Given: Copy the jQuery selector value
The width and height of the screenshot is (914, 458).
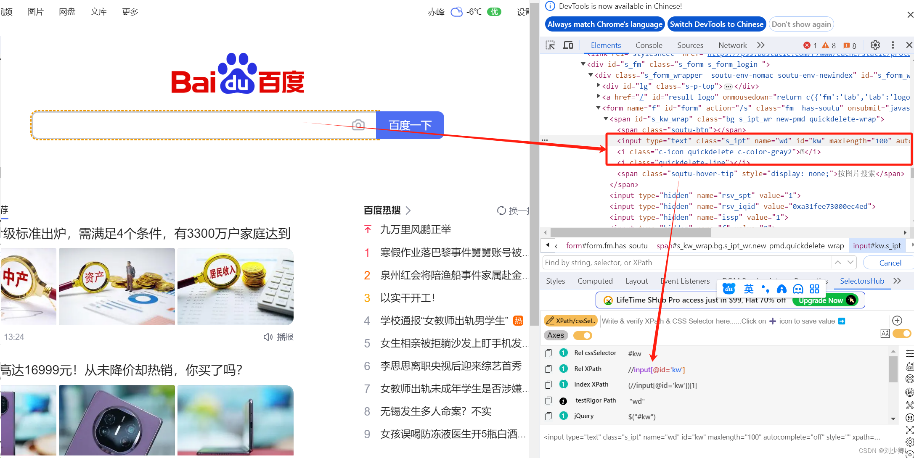Looking at the screenshot, I should coord(548,416).
